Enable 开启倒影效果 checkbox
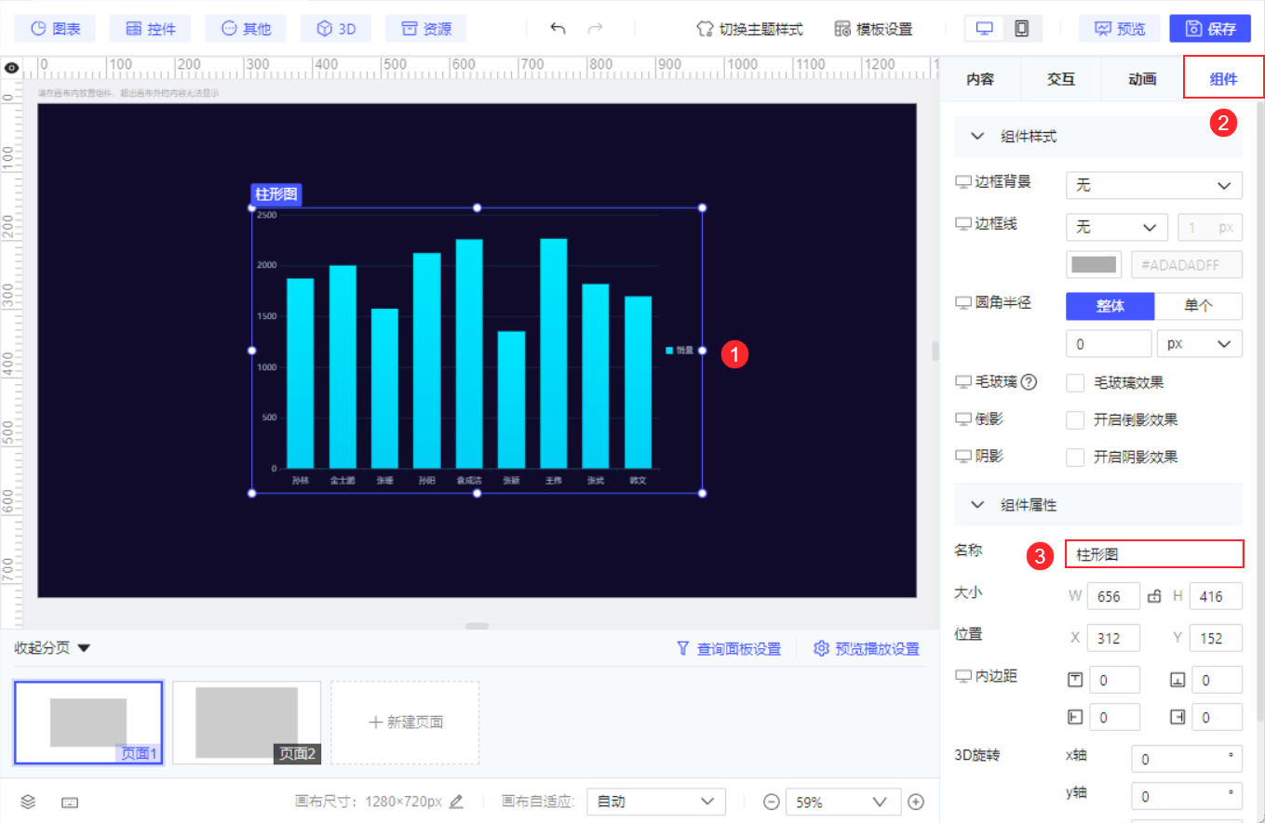1265x823 pixels. (x=1075, y=420)
